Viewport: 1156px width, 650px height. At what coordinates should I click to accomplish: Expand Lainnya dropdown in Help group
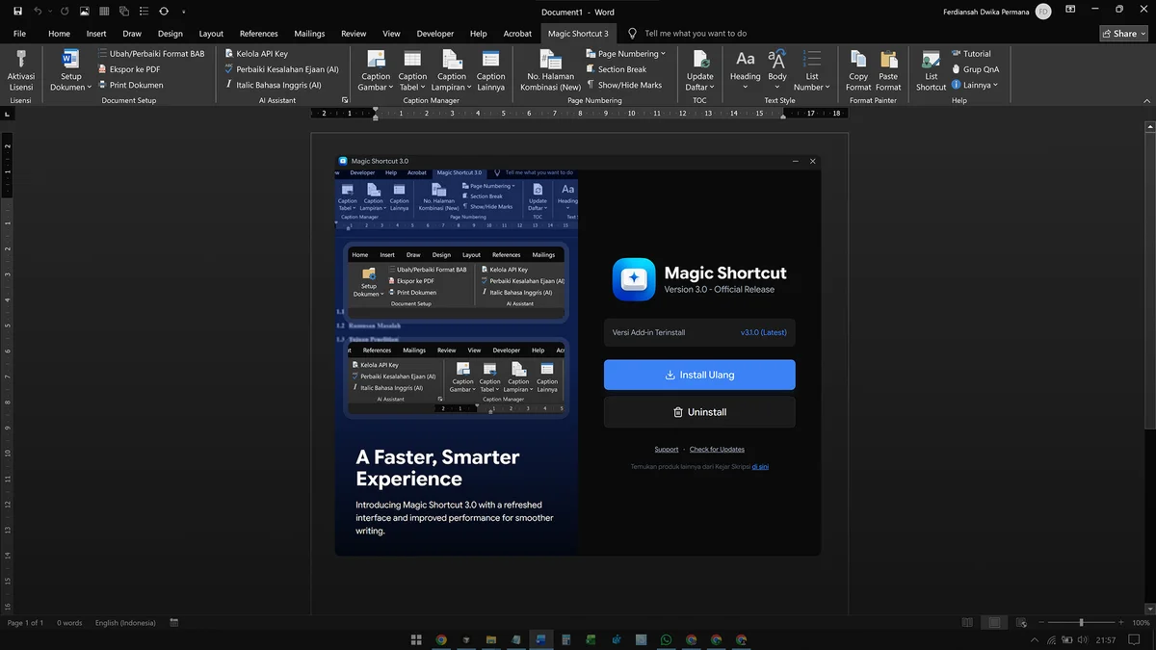tap(973, 85)
